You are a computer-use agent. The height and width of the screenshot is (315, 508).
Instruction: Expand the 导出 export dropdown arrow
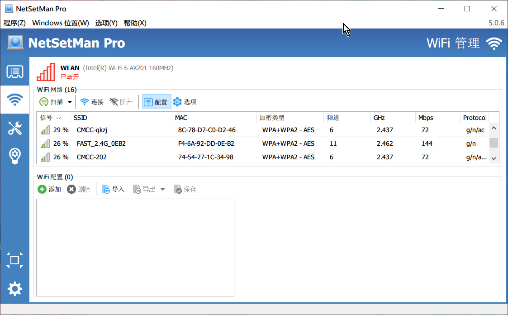pos(163,189)
